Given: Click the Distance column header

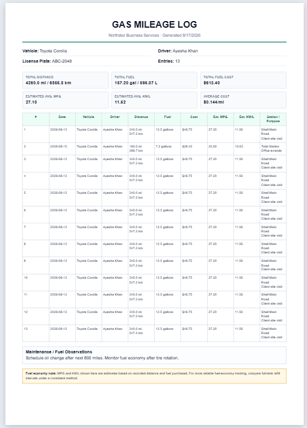Looking at the screenshot, I should pyautogui.click(x=141, y=117).
